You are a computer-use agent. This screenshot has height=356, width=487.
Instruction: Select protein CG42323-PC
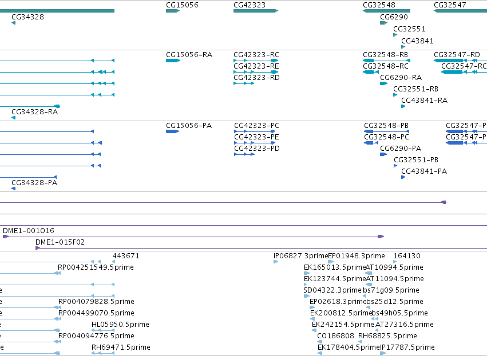click(x=256, y=126)
